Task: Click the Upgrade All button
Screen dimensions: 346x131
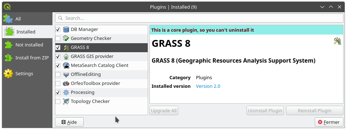Action: point(164,111)
